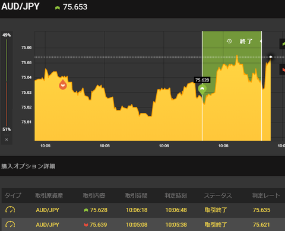The height and width of the screenshot is (231, 285).
Task: Click the ステータス column header
Action: point(218,195)
